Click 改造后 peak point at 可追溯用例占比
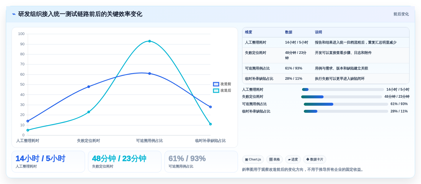 (x=150, y=41)
